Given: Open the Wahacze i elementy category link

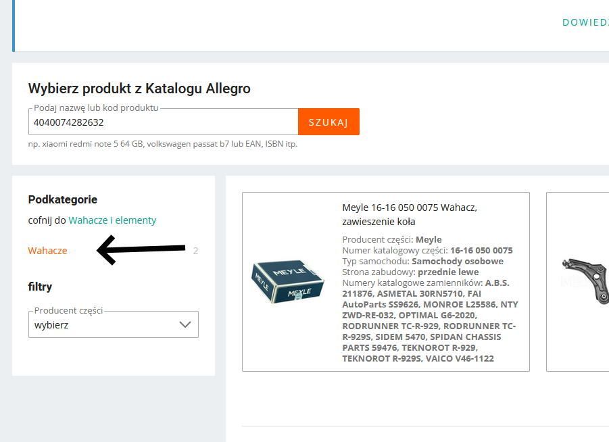Looking at the screenshot, I should pyautogui.click(x=112, y=220).
